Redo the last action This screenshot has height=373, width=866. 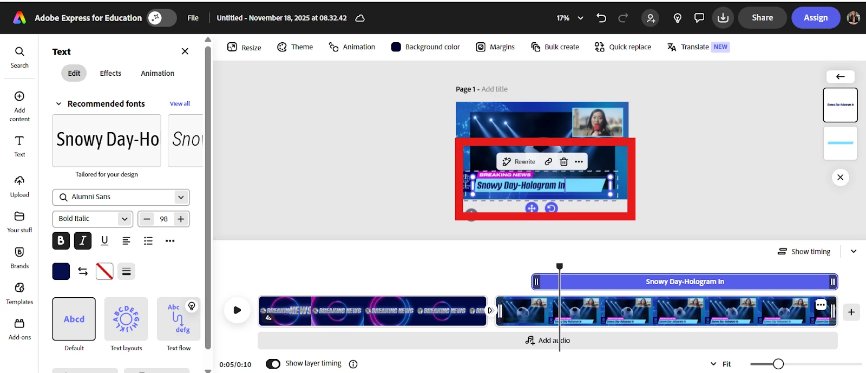(623, 18)
